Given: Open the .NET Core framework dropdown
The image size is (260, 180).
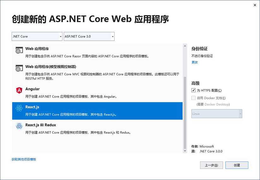Looking at the screenshot, I should coord(37,37).
